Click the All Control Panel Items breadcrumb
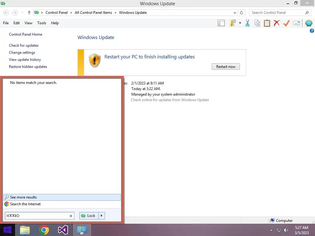Screen dimensions: 315x236 93,13
